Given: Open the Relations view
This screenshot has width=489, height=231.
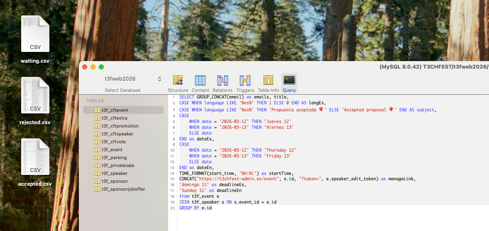Looking at the screenshot, I should pos(222,83).
